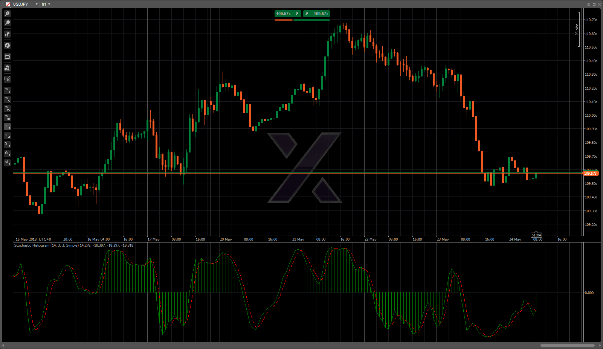Click the USDJPY symbol flag icon
603x349 pixels.
(x=8, y=4)
